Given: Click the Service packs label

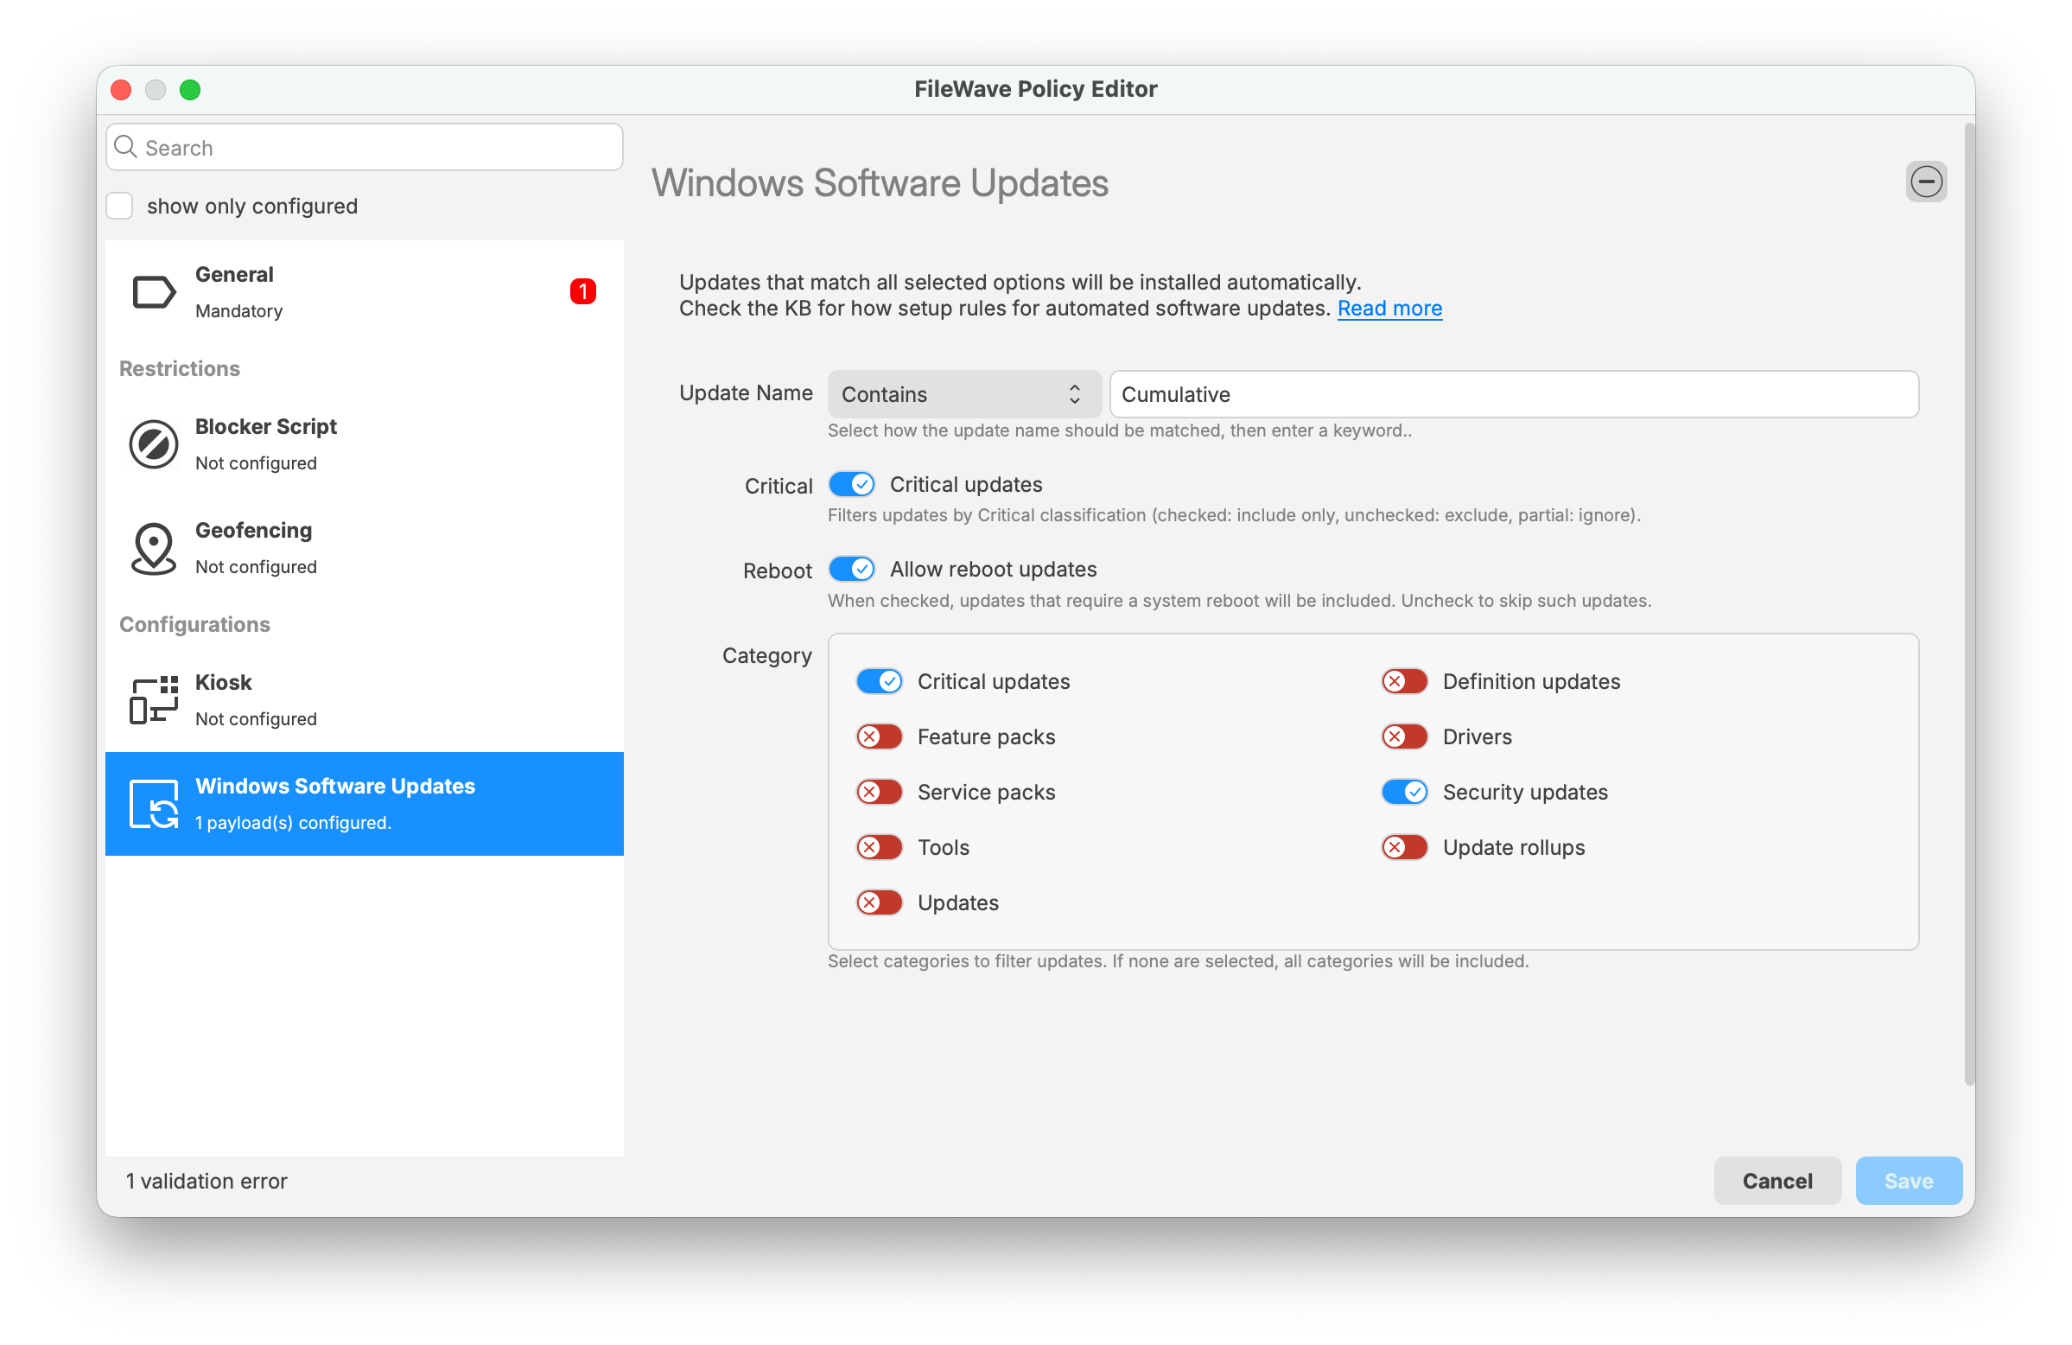Looking at the screenshot, I should click(x=987, y=792).
